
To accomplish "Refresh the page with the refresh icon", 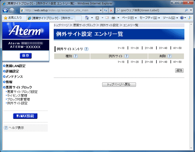I will coord(106,11).
